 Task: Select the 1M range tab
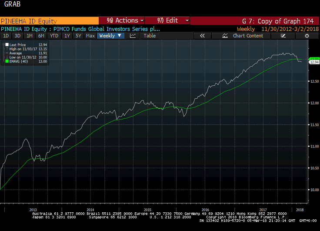click(x=30, y=36)
